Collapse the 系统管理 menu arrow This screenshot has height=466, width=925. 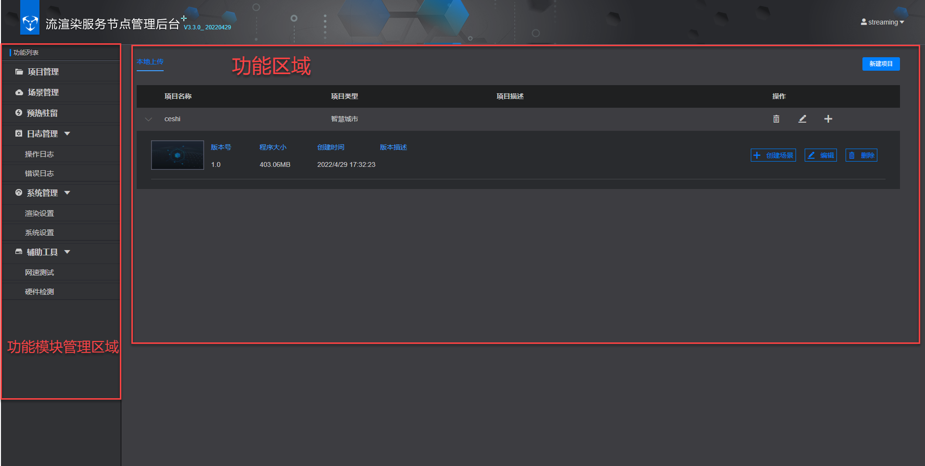pos(67,193)
